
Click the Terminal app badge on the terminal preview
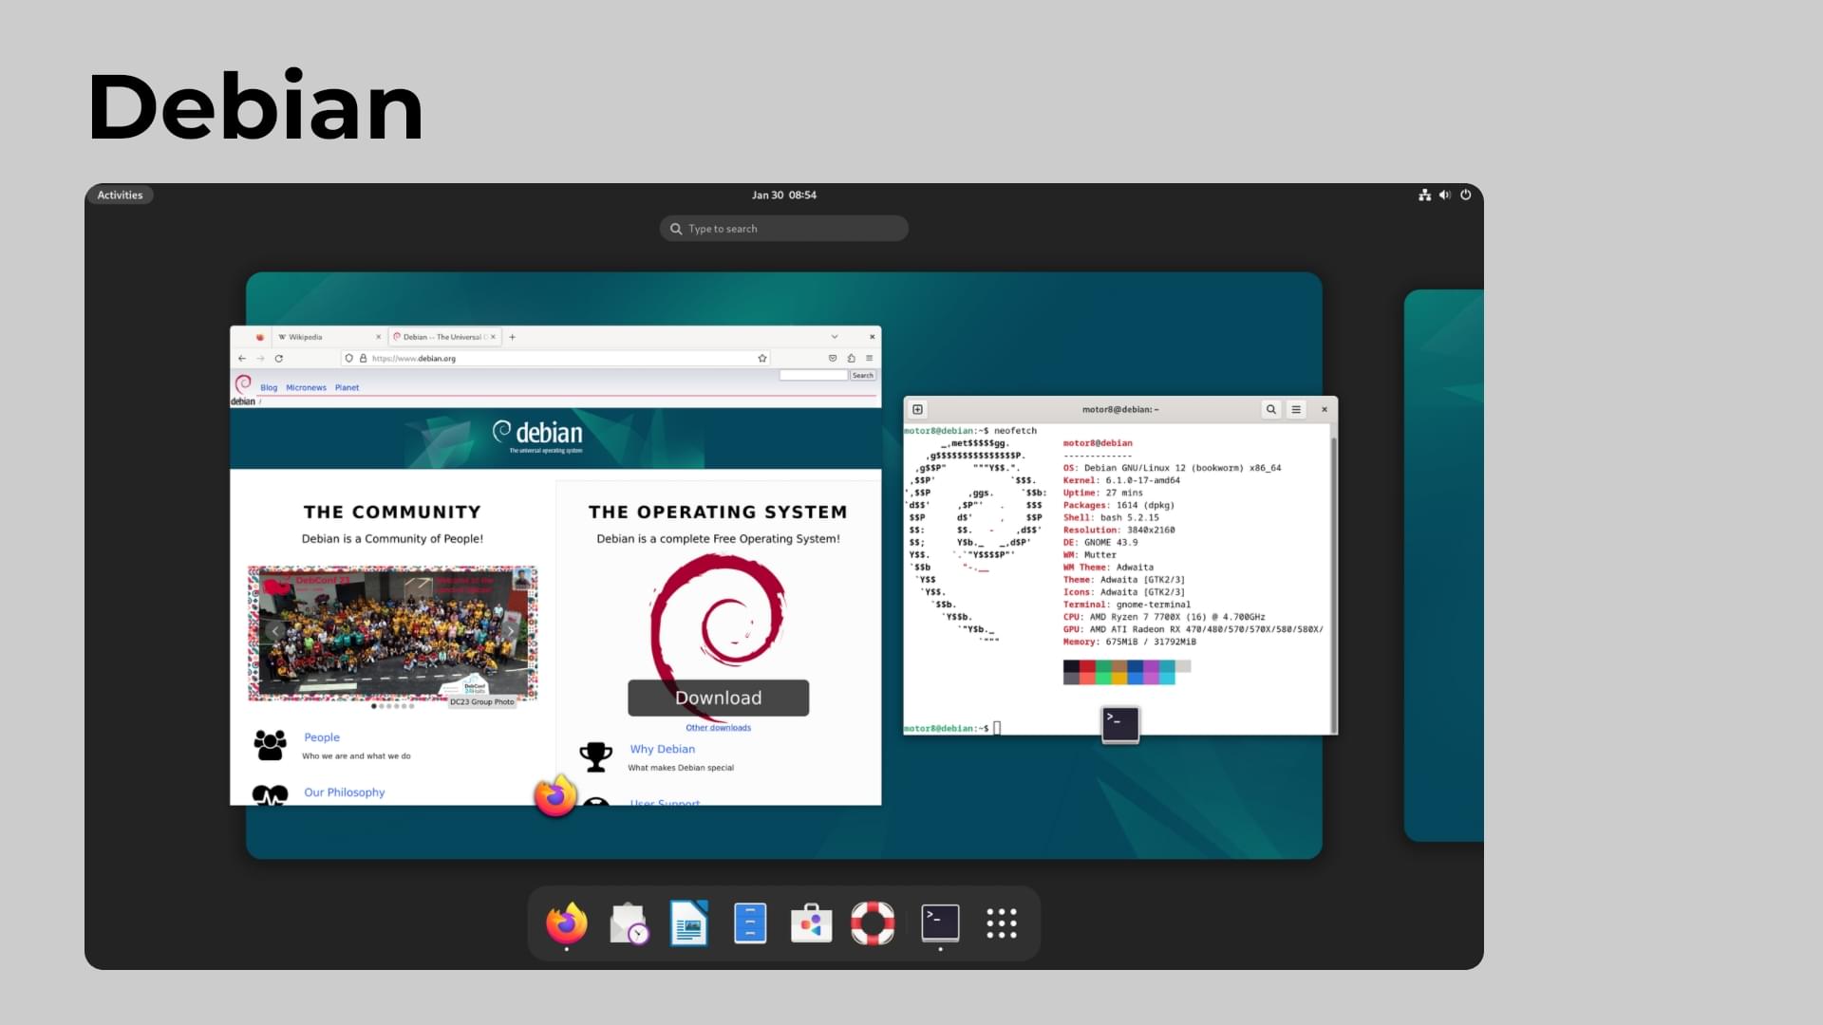tap(1120, 724)
